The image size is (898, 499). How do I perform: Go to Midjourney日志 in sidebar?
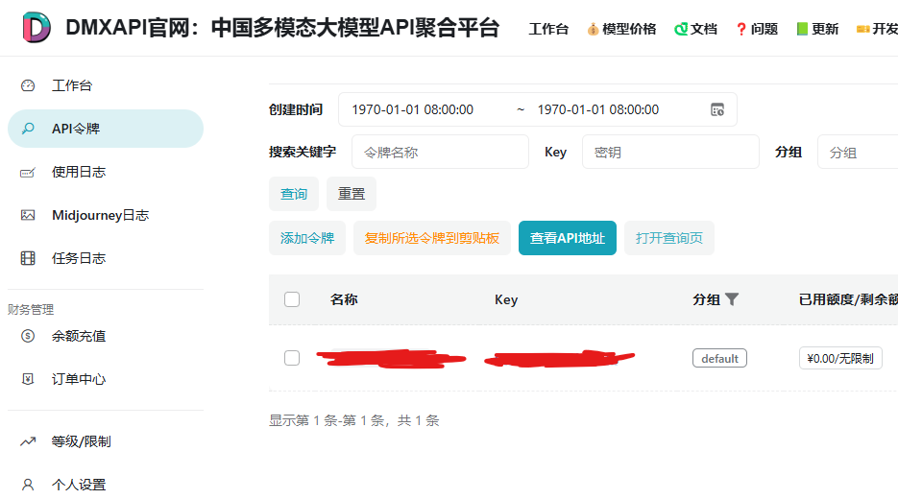[x=106, y=215]
